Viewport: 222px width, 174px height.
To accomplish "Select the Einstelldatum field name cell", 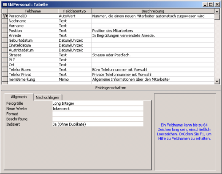I will [x=33, y=45].
